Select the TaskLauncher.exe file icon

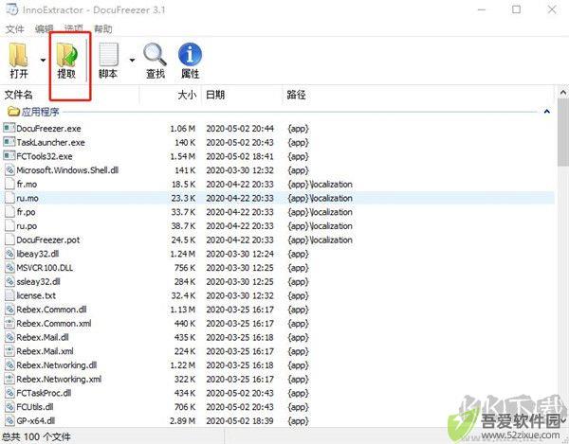click(x=9, y=142)
